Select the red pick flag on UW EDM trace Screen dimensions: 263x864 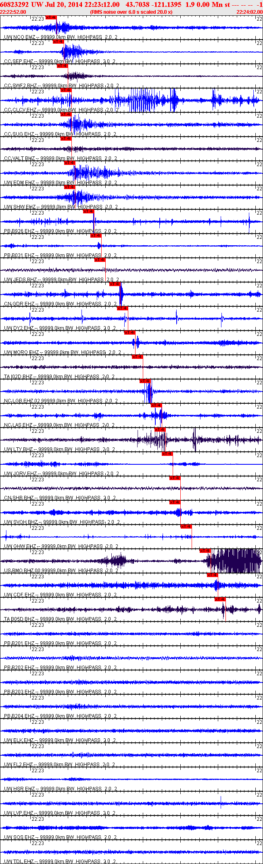(x=70, y=163)
